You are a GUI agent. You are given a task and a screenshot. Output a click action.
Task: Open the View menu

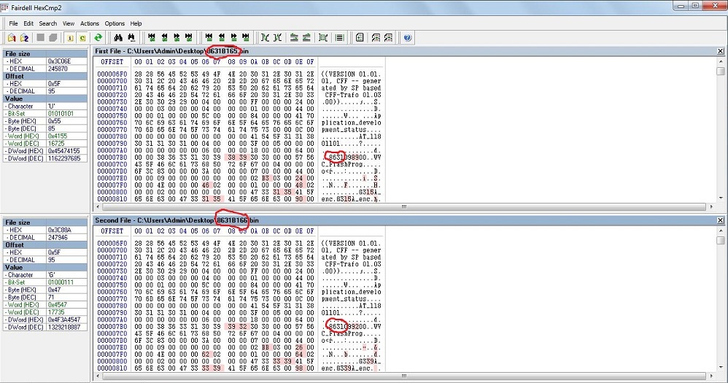click(69, 23)
